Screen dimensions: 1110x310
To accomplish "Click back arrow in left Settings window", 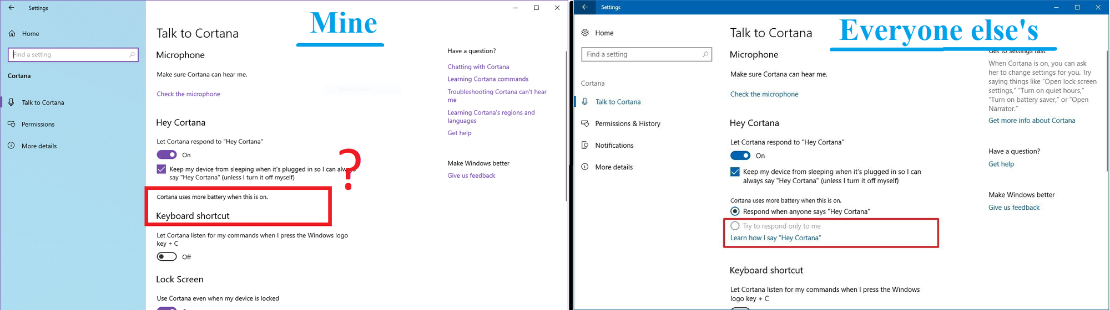I will tap(11, 8).
